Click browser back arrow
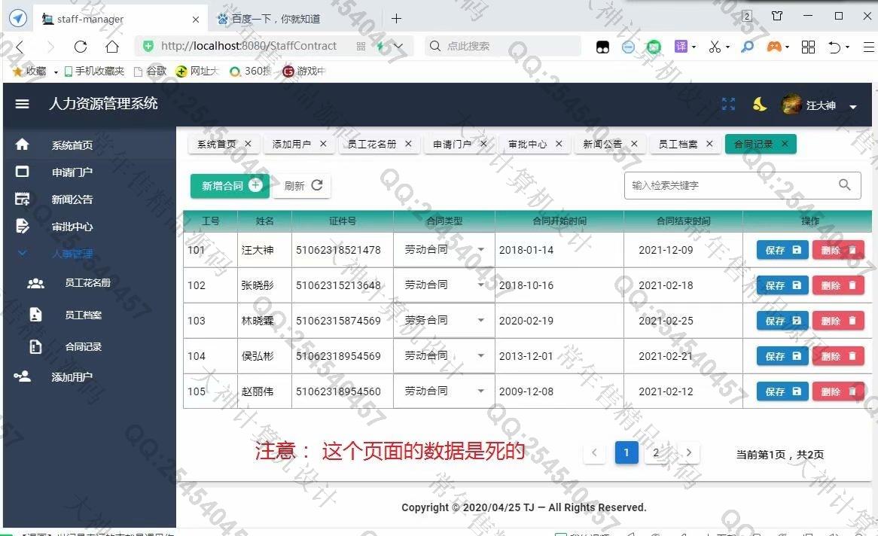The height and width of the screenshot is (536, 878). pyautogui.click(x=21, y=47)
